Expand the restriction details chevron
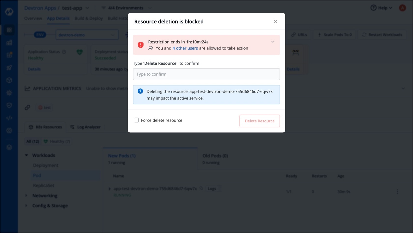This screenshot has width=413, height=233. [x=273, y=42]
